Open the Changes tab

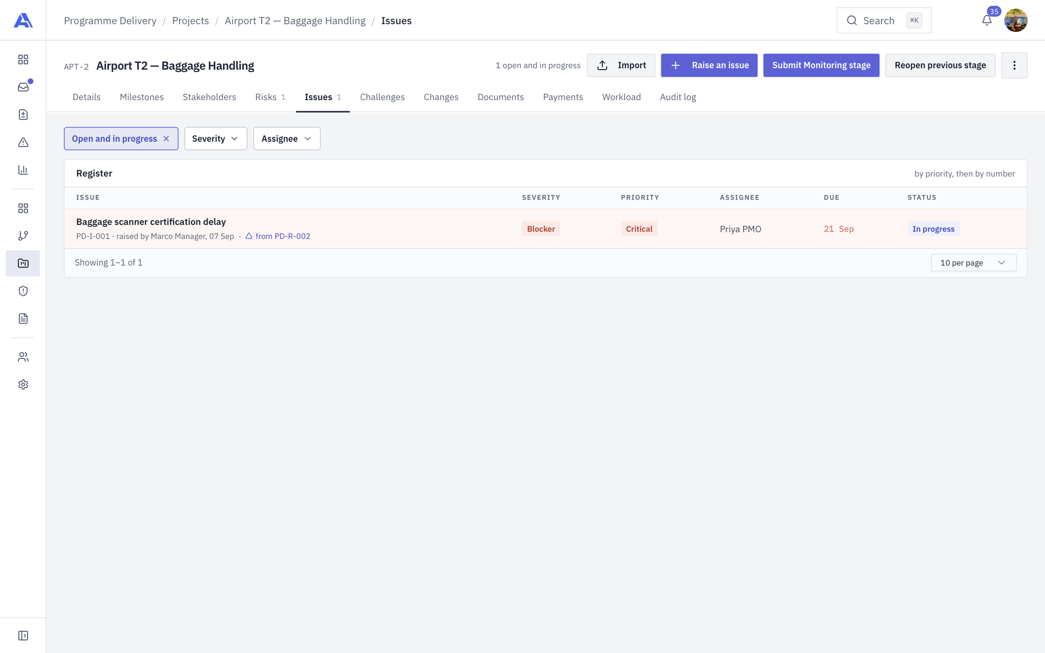441,97
